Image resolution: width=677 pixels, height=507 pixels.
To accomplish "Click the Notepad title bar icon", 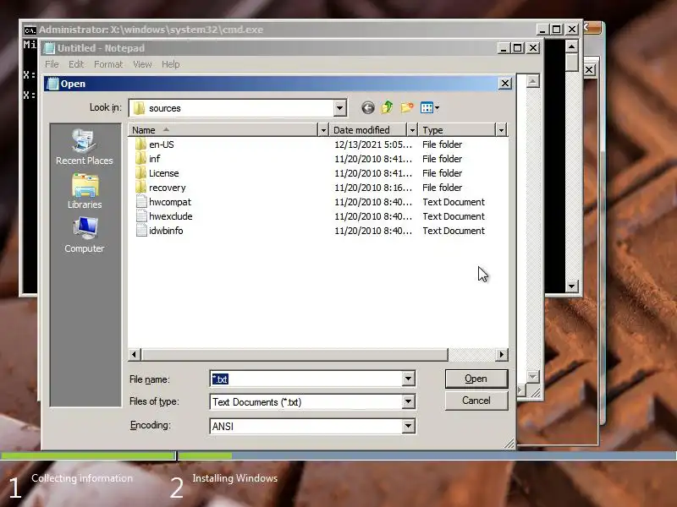I will 50,48.
